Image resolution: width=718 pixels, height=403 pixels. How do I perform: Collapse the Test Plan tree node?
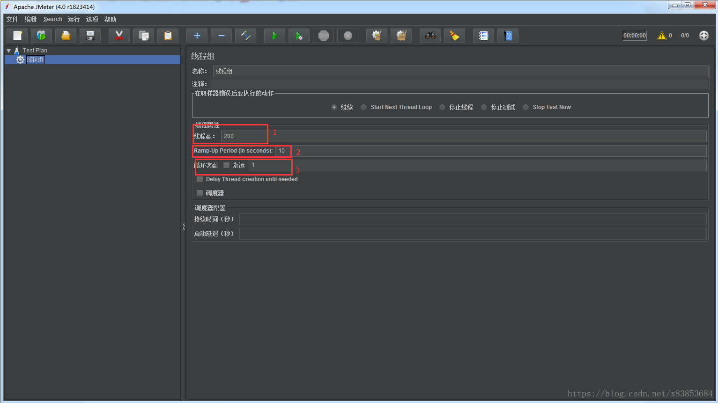pos(8,51)
